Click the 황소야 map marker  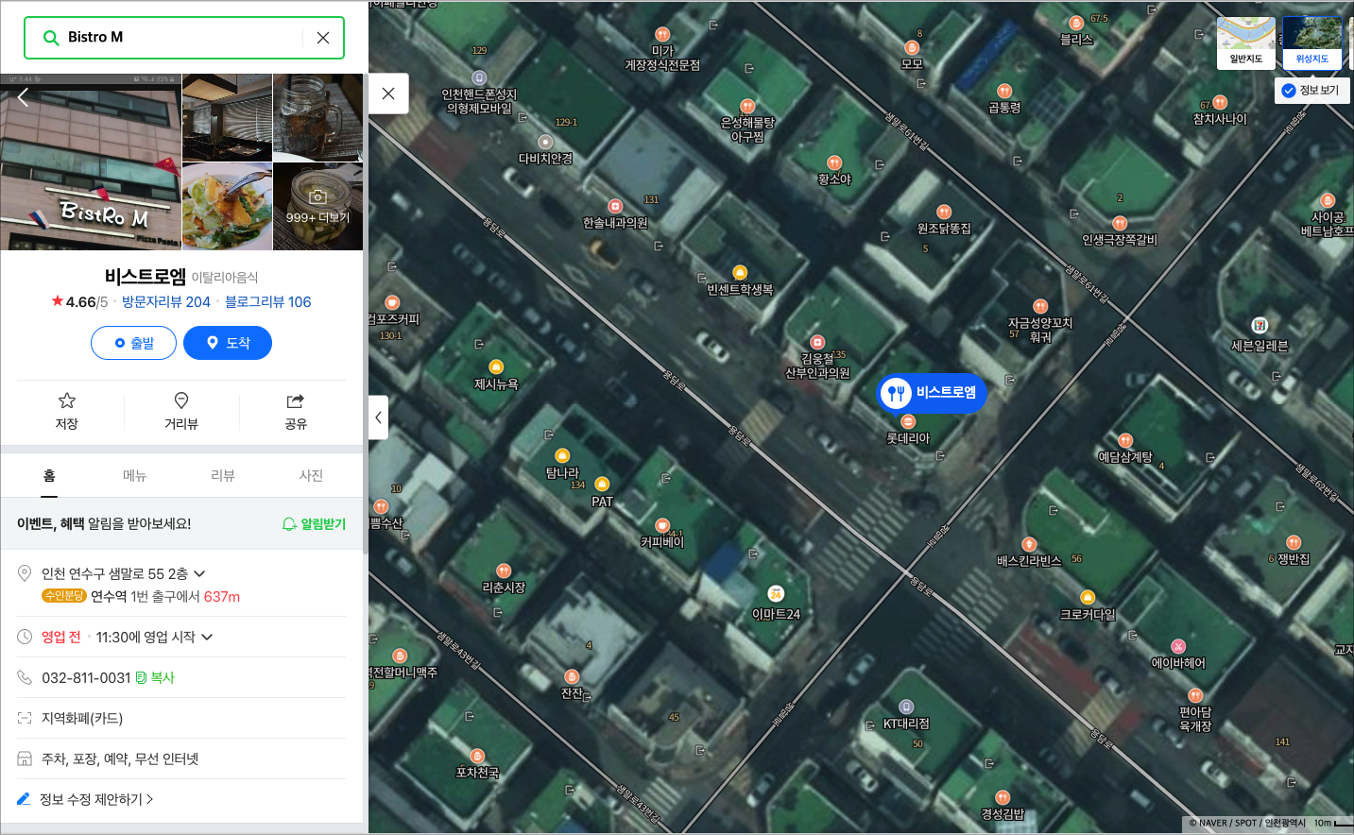tap(834, 162)
